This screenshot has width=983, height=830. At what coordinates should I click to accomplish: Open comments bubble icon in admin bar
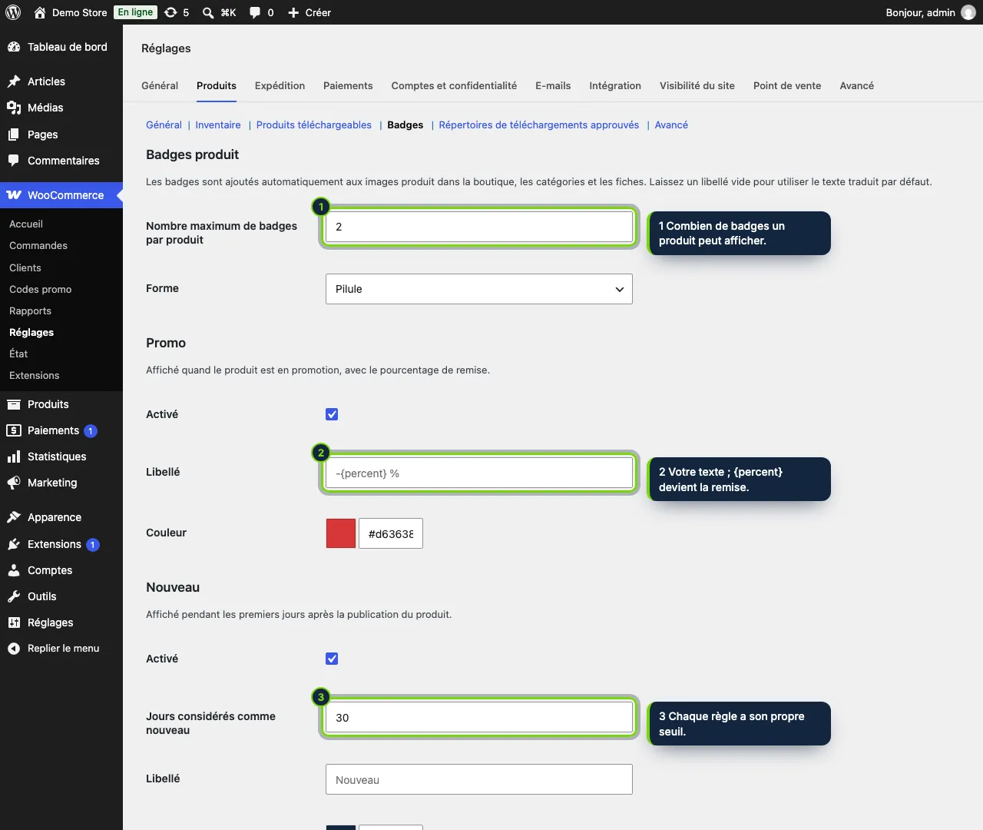(x=255, y=12)
